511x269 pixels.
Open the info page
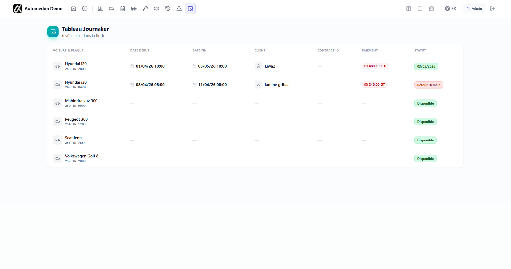pos(85,8)
